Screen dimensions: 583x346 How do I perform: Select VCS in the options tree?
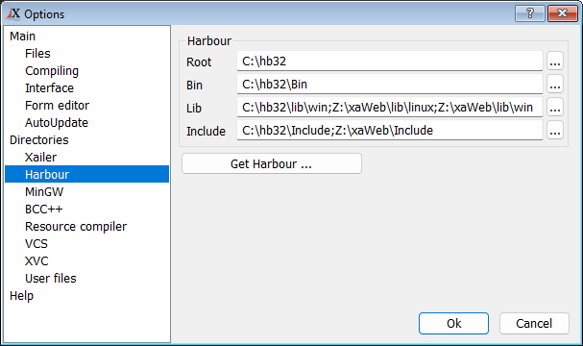pos(36,244)
